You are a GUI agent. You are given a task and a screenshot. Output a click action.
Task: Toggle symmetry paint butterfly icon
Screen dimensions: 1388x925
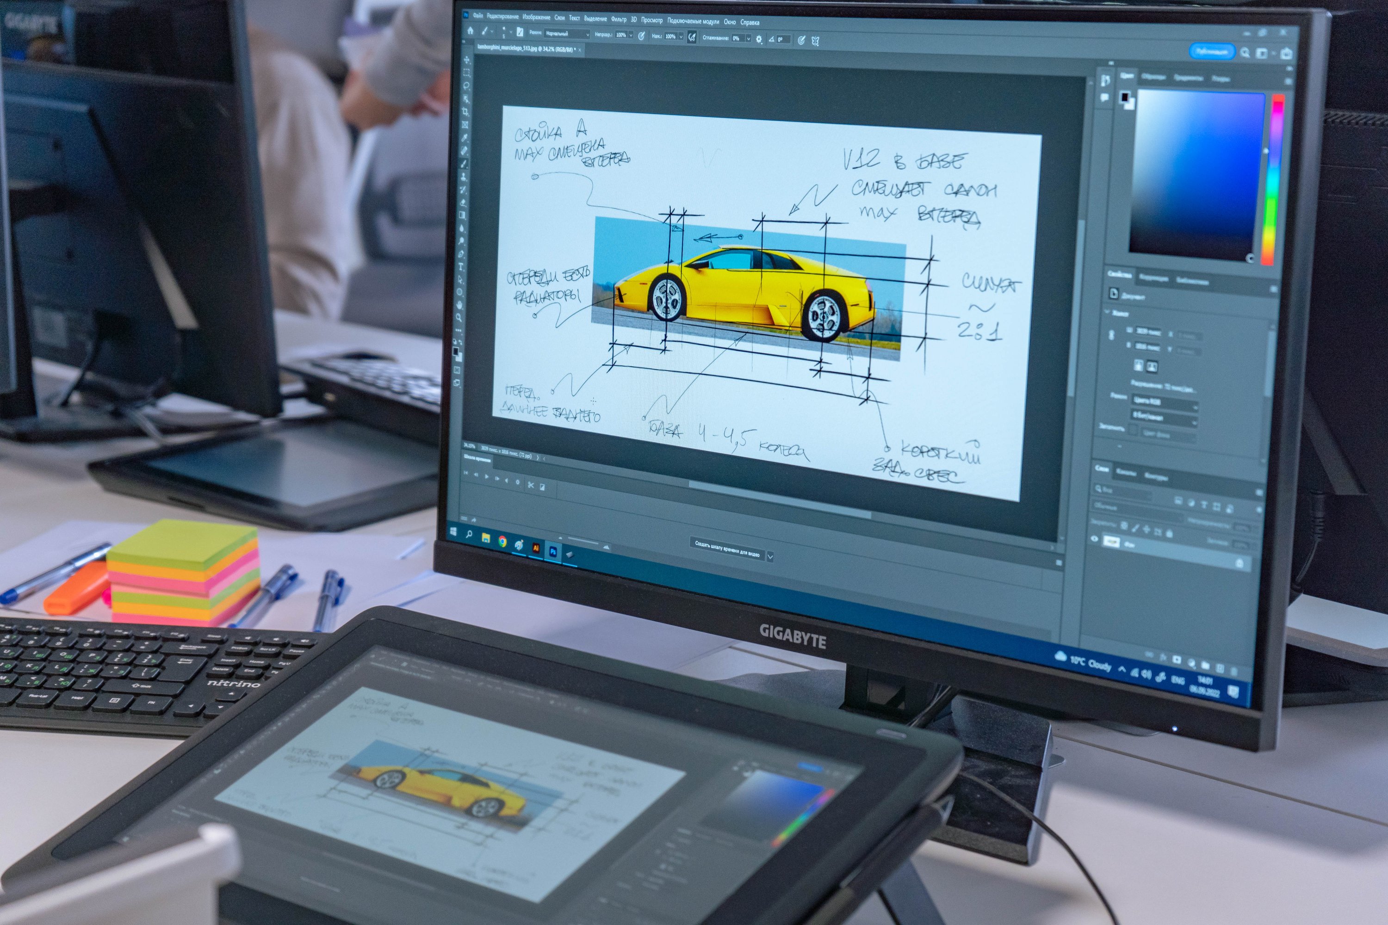click(815, 41)
